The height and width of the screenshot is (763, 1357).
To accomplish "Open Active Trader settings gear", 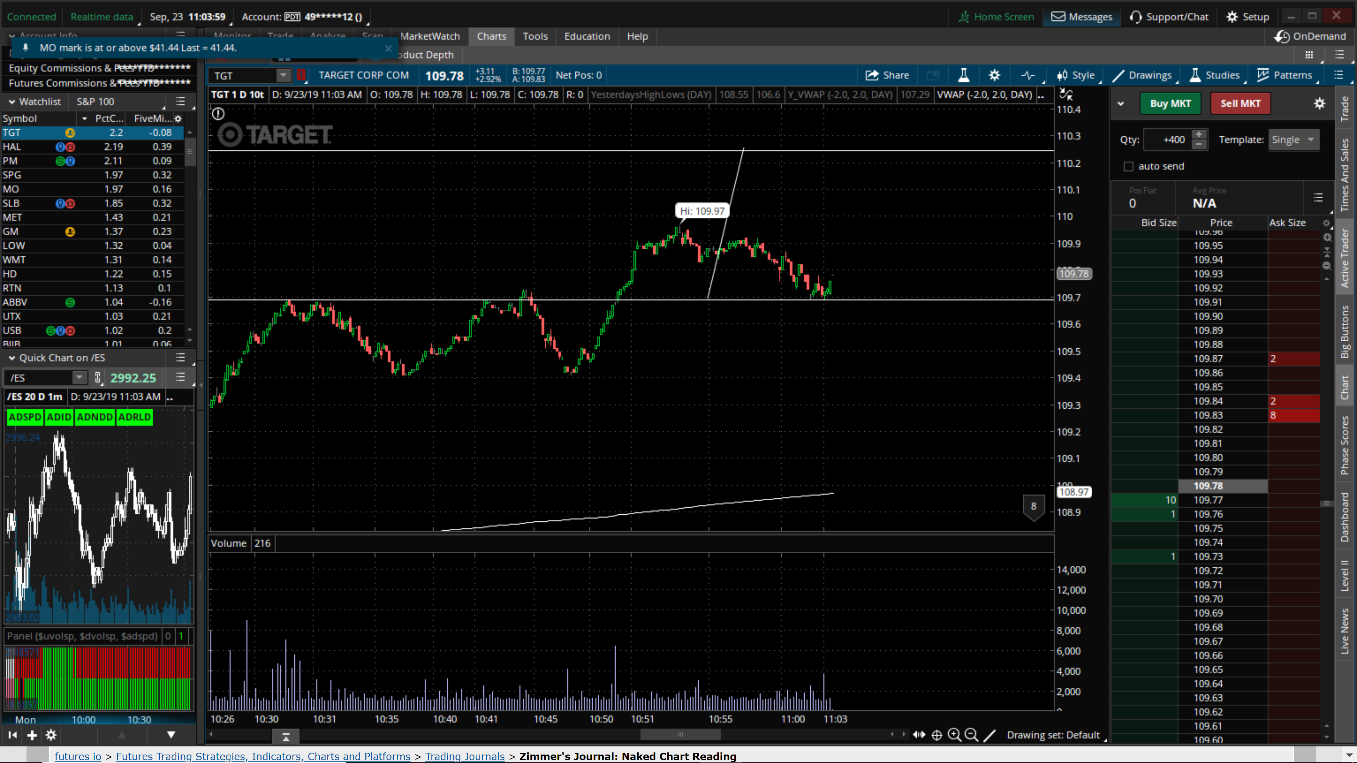I will (1319, 103).
